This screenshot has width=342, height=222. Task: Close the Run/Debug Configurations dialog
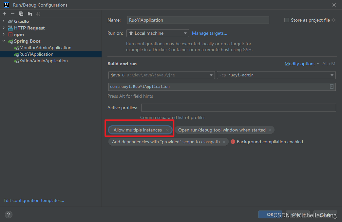(x=334, y=5)
